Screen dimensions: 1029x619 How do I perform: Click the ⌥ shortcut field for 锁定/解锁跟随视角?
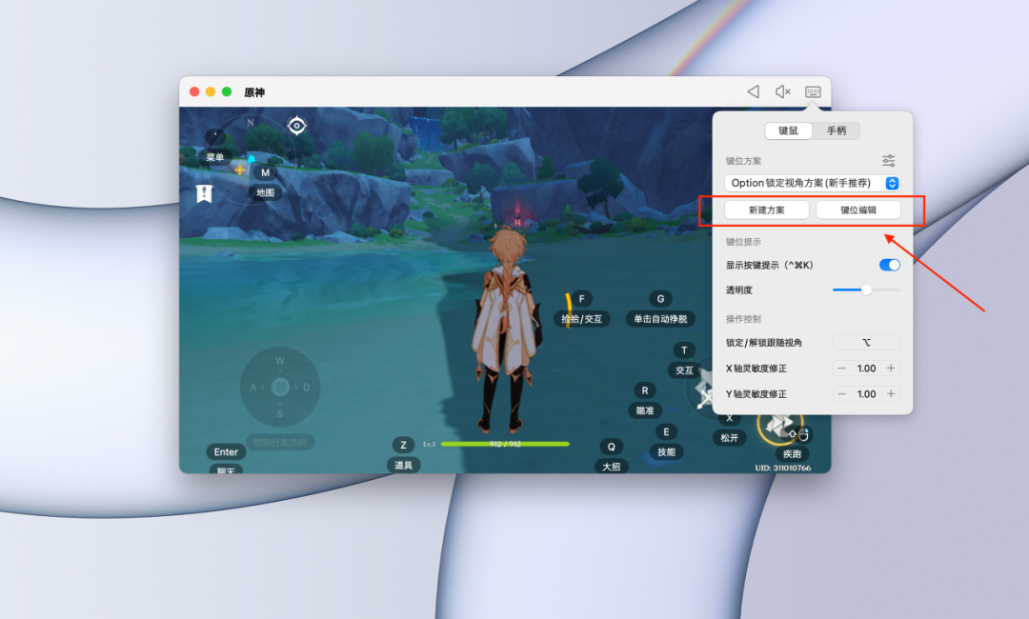click(866, 342)
